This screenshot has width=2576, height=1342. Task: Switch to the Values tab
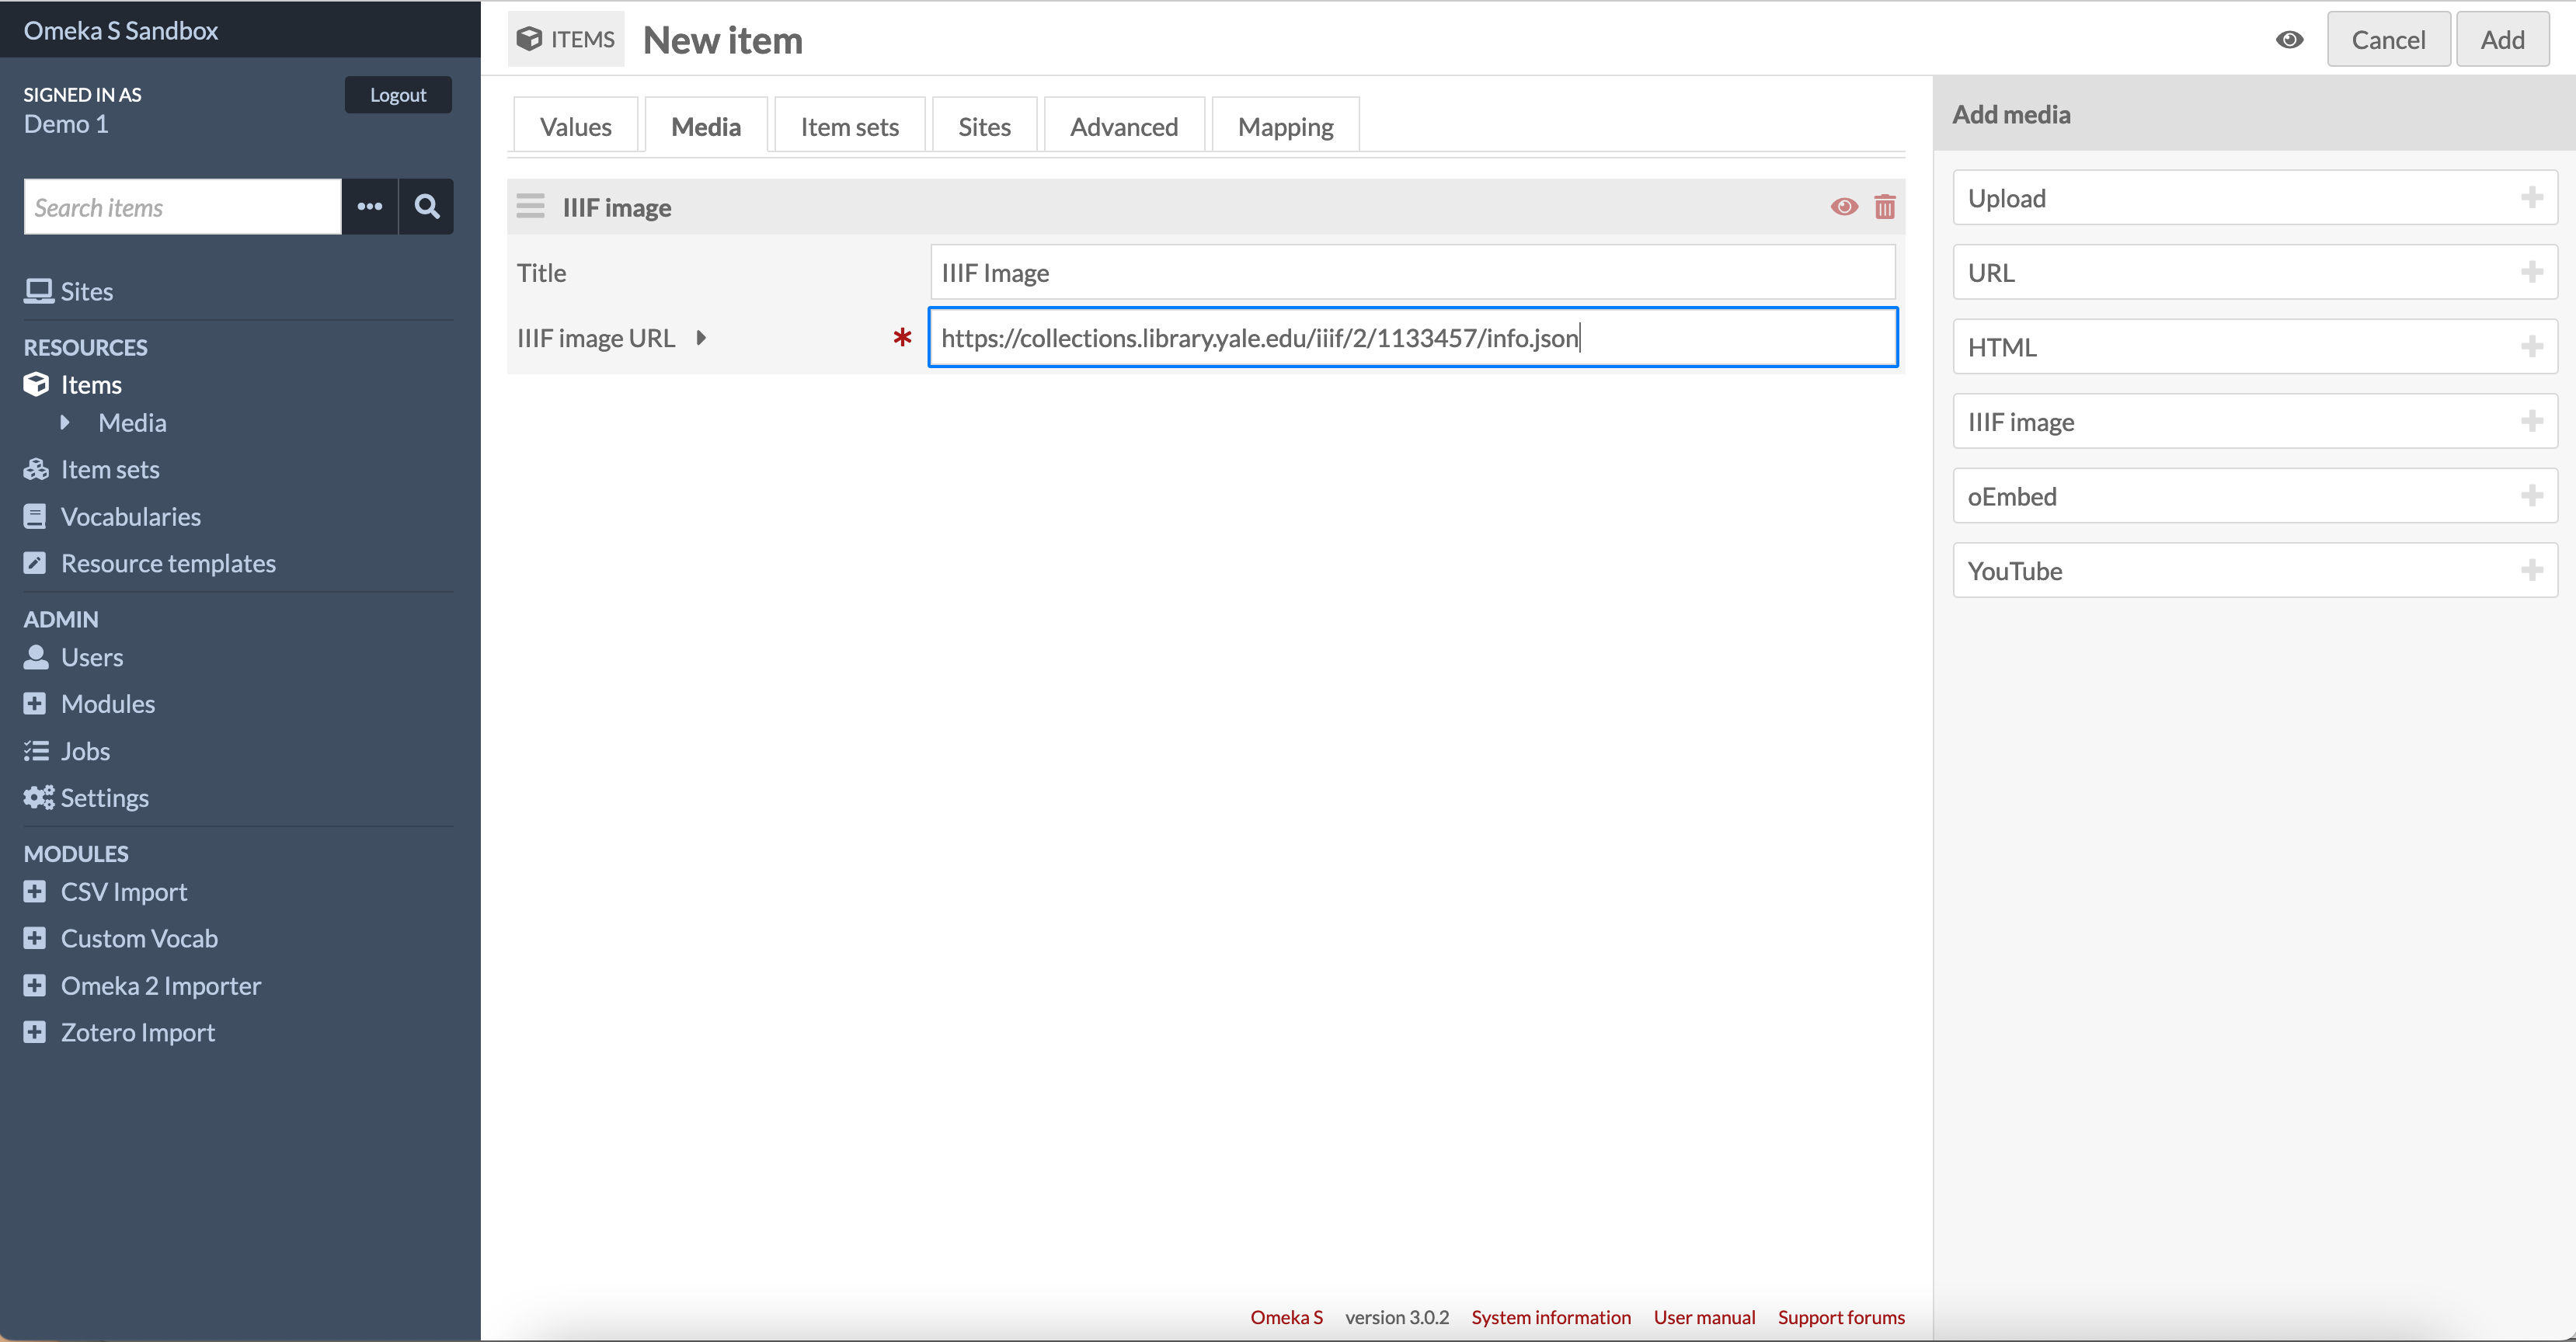576,126
